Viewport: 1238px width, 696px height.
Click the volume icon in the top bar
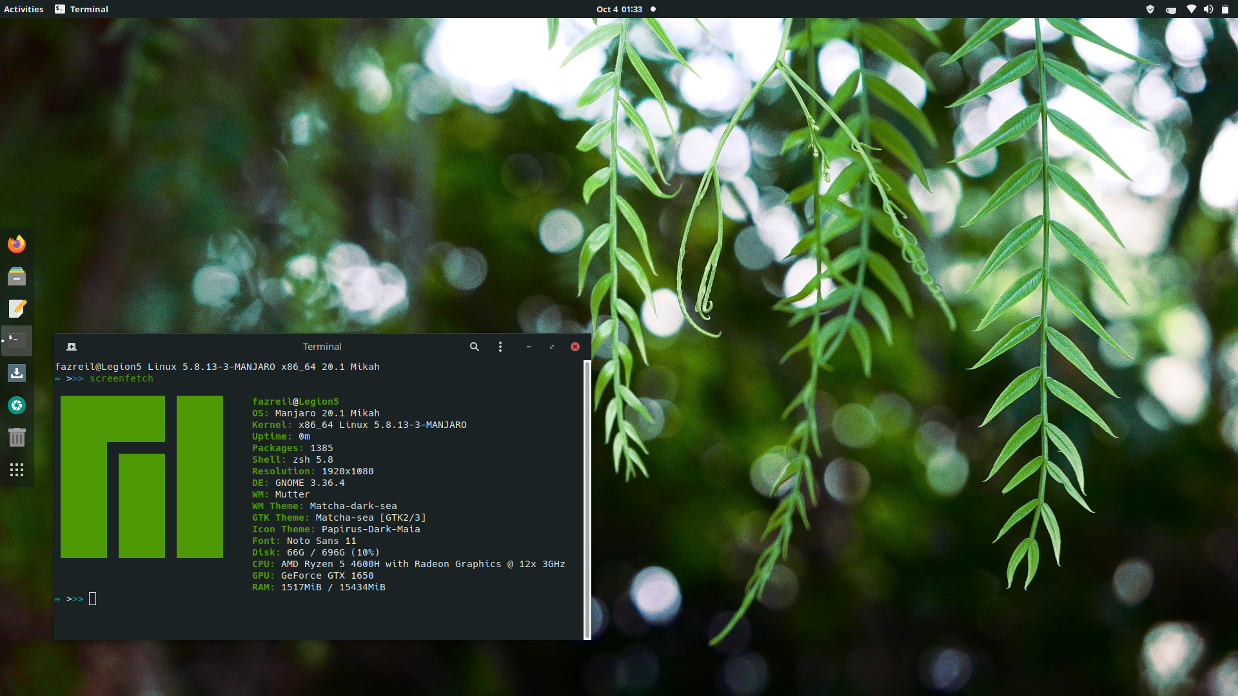click(x=1208, y=9)
